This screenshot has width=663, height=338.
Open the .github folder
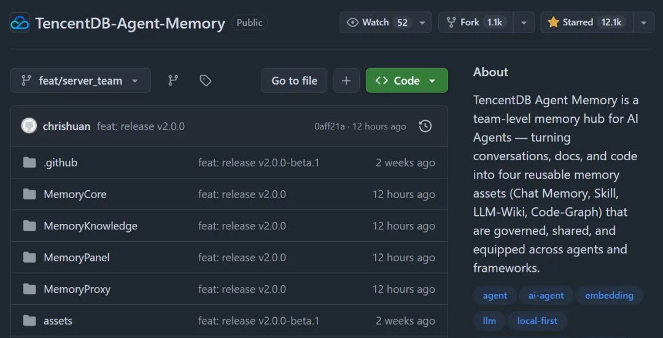pos(60,163)
